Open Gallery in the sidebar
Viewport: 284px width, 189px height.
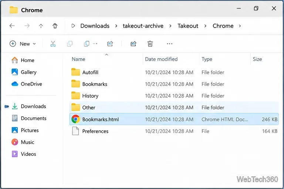[24, 72]
